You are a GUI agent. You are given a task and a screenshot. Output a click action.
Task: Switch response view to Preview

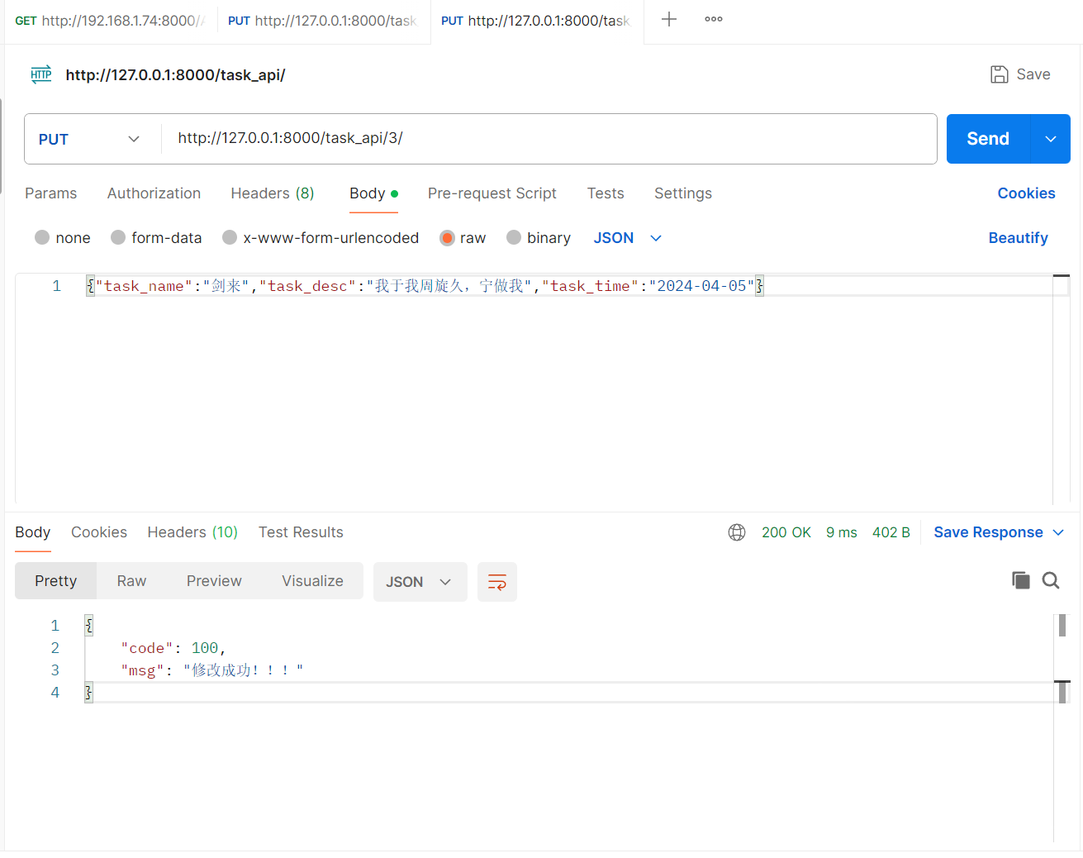coord(214,581)
